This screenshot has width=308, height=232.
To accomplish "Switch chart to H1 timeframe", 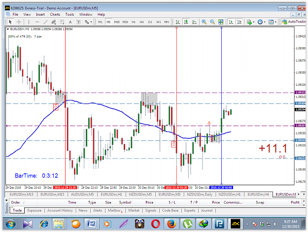I will [x=134, y=22].
